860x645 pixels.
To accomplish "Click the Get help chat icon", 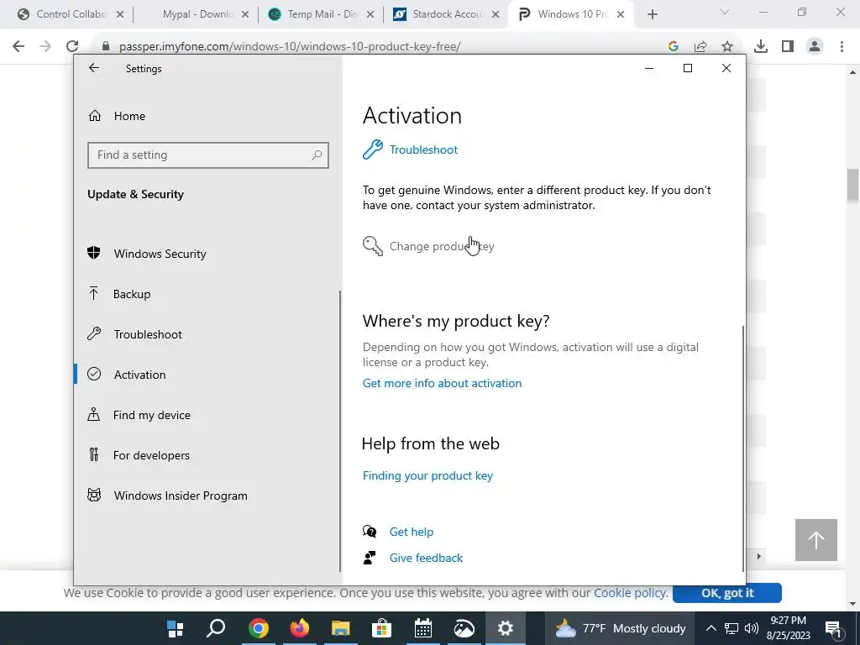I will pyautogui.click(x=370, y=532).
